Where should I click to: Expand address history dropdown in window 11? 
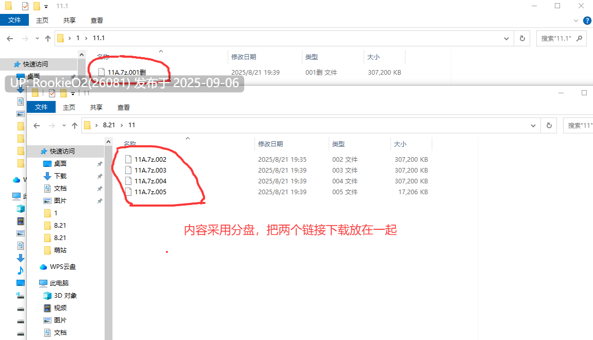coord(533,125)
